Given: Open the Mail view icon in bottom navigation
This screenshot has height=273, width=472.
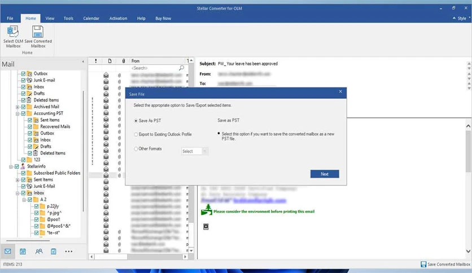Looking at the screenshot, I should (x=8, y=252).
